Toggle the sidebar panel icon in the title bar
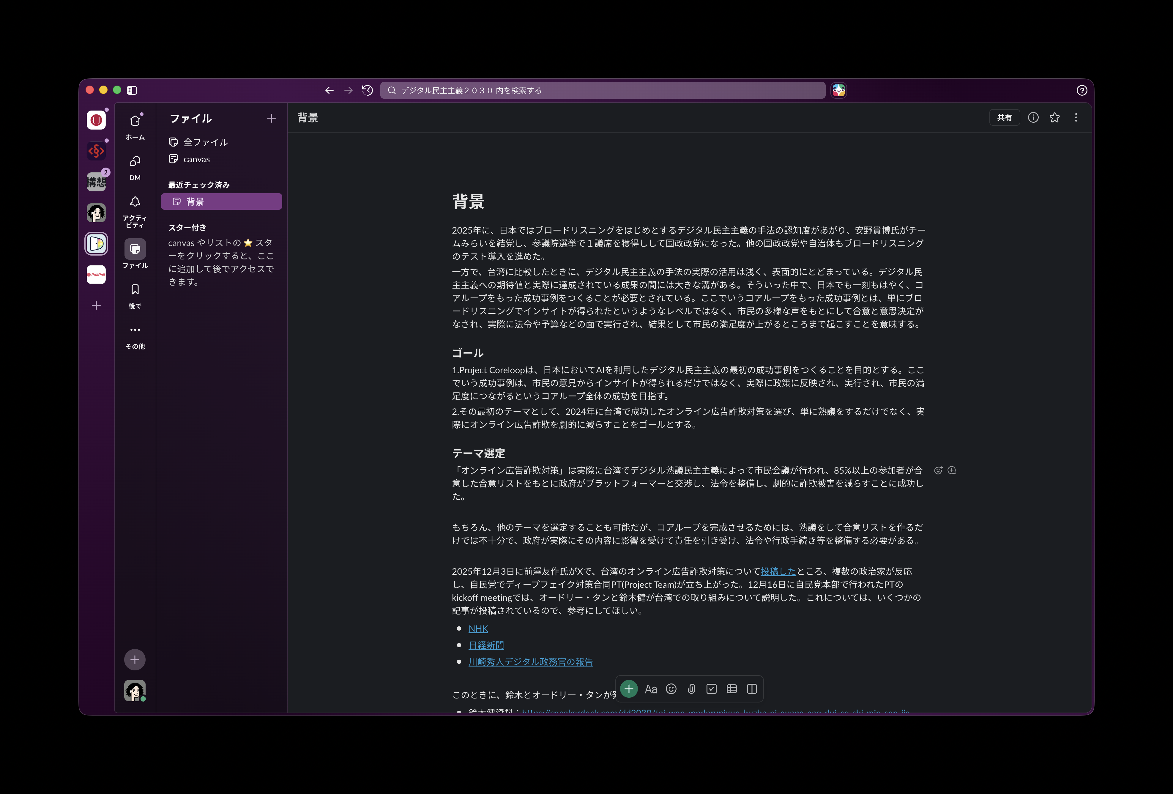 pyautogui.click(x=132, y=90)
